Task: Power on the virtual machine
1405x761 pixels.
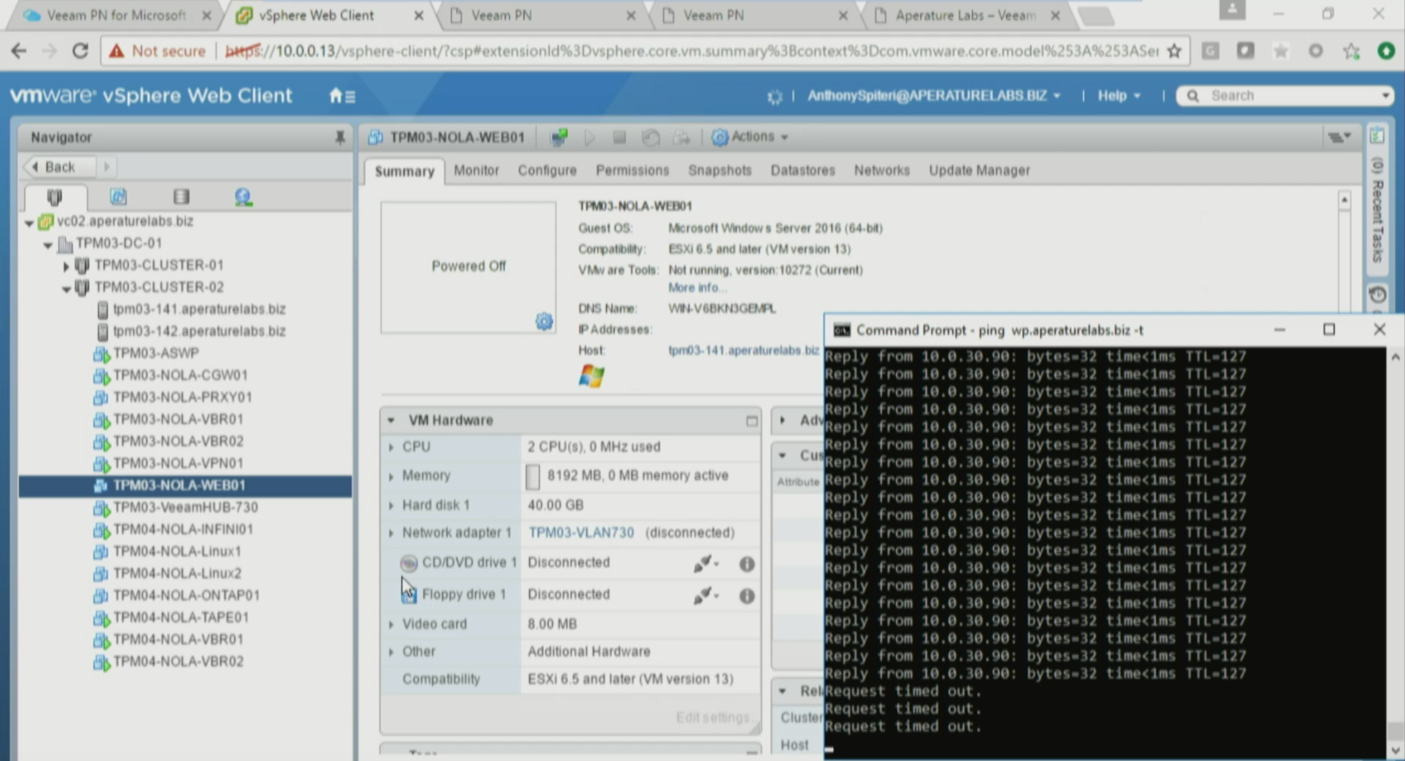Action: [590, 137]
